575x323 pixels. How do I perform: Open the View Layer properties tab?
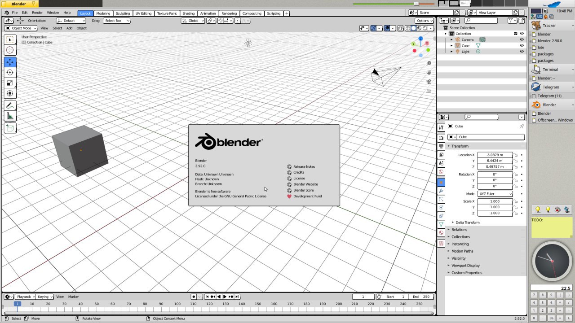[x=441, y=154]
